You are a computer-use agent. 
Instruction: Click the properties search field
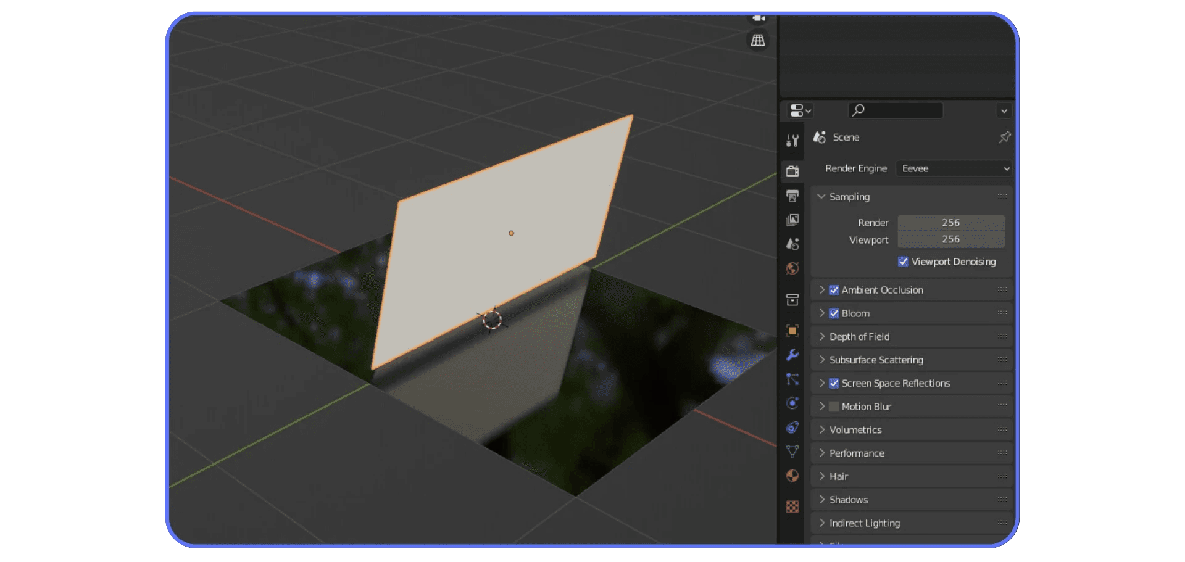[x=896, y=110]
